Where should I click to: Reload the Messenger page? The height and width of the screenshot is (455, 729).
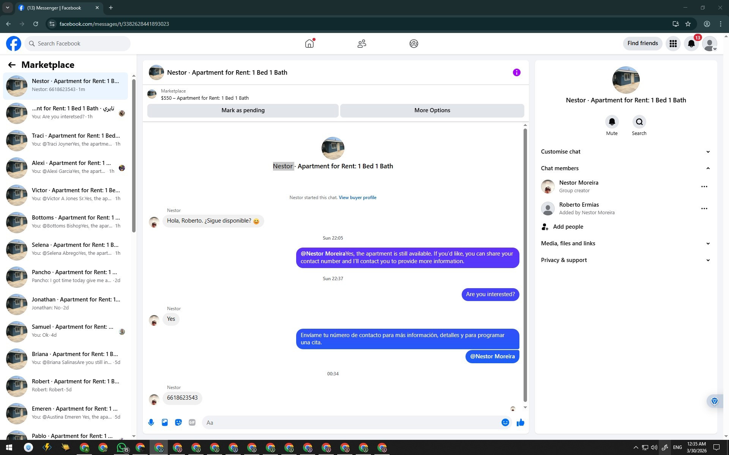[x=36, y=24]
